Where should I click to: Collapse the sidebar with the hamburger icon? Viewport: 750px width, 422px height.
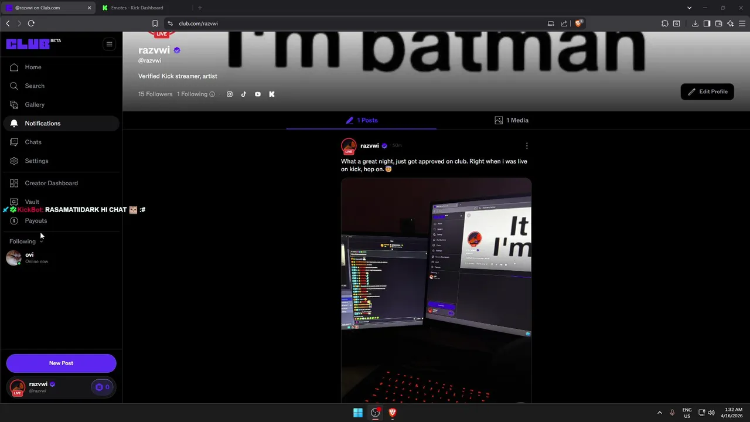click(109, 44)
